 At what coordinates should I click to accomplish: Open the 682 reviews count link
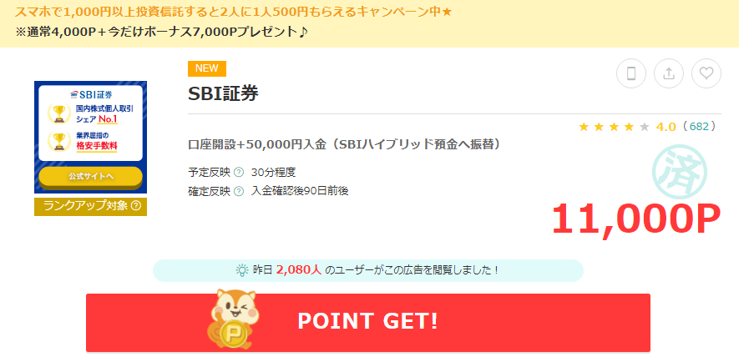(699, 127)
